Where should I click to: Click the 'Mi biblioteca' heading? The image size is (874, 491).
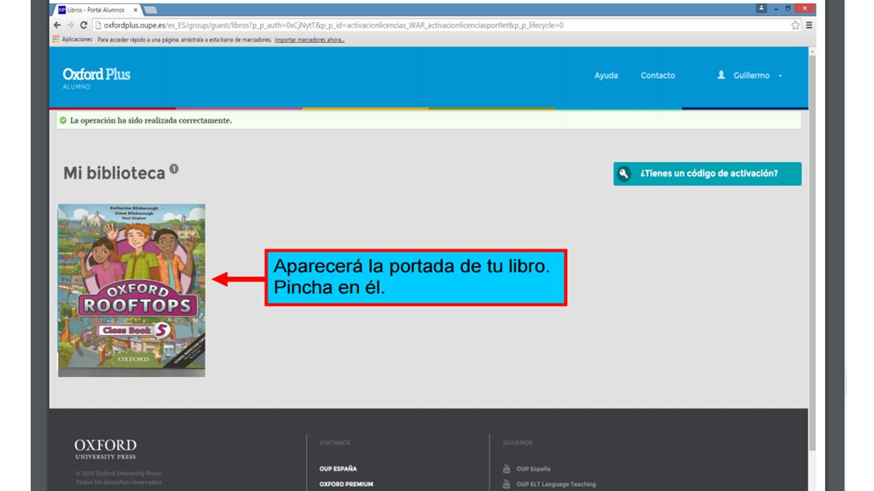pos(114,173)
